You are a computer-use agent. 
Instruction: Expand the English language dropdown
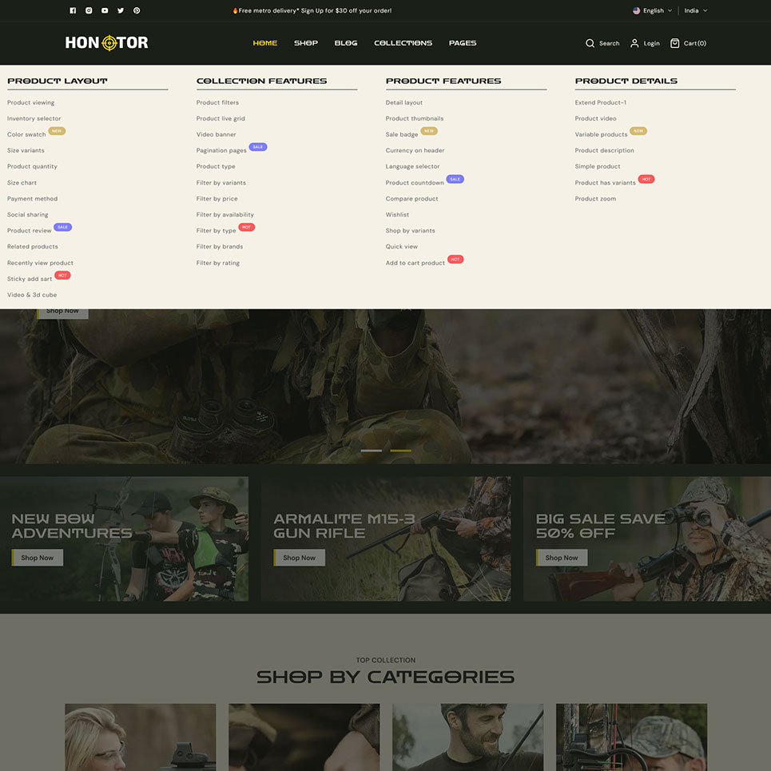click(x=653, y=10)
